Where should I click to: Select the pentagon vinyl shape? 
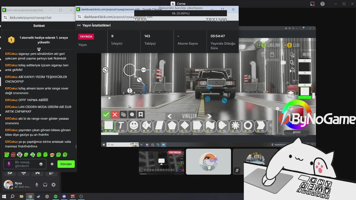point(172,126)
